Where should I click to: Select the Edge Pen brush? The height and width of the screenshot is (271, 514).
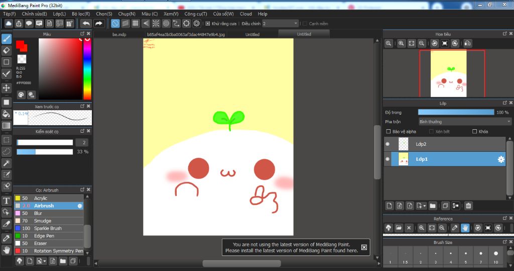tap(49, 236)
